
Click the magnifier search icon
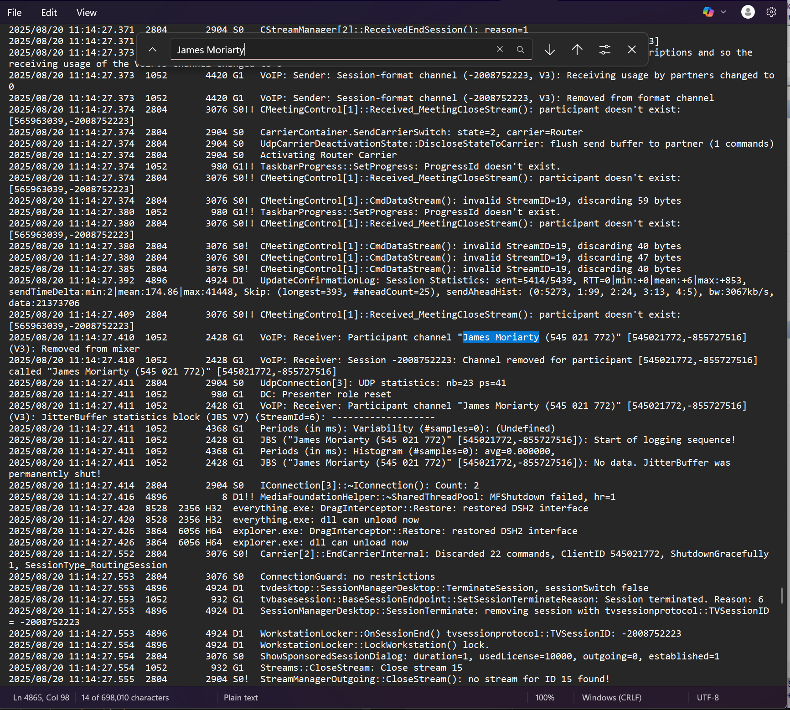[520, 50]
